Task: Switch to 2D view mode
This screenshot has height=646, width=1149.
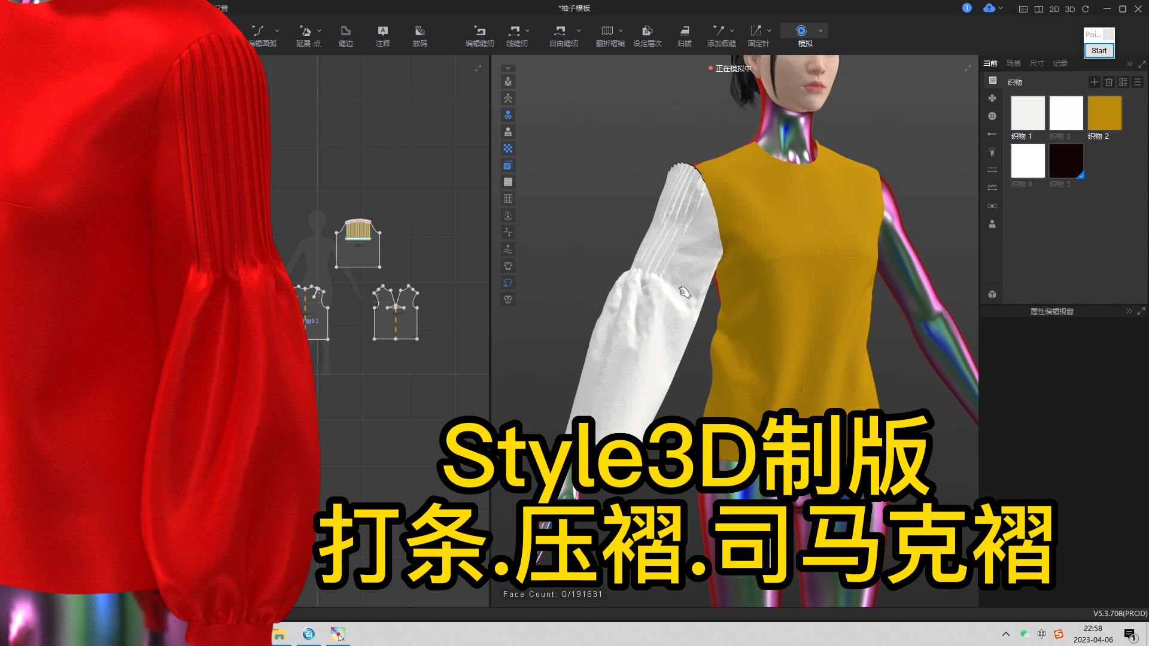Action: point(1054,9)
